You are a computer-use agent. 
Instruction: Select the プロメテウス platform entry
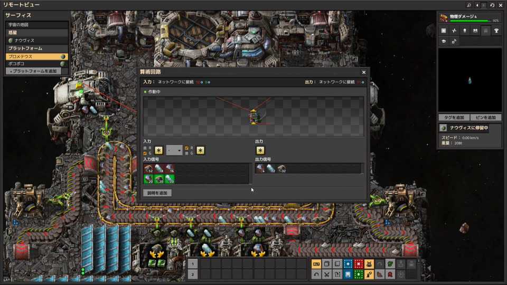pyautogui.click(x=36, y=56)
